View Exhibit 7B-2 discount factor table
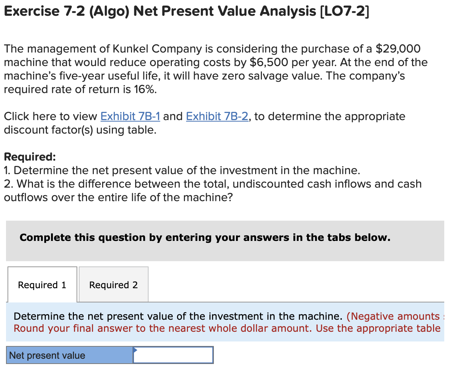Screen dimensions: 454x370 click(x=217, y=116)
